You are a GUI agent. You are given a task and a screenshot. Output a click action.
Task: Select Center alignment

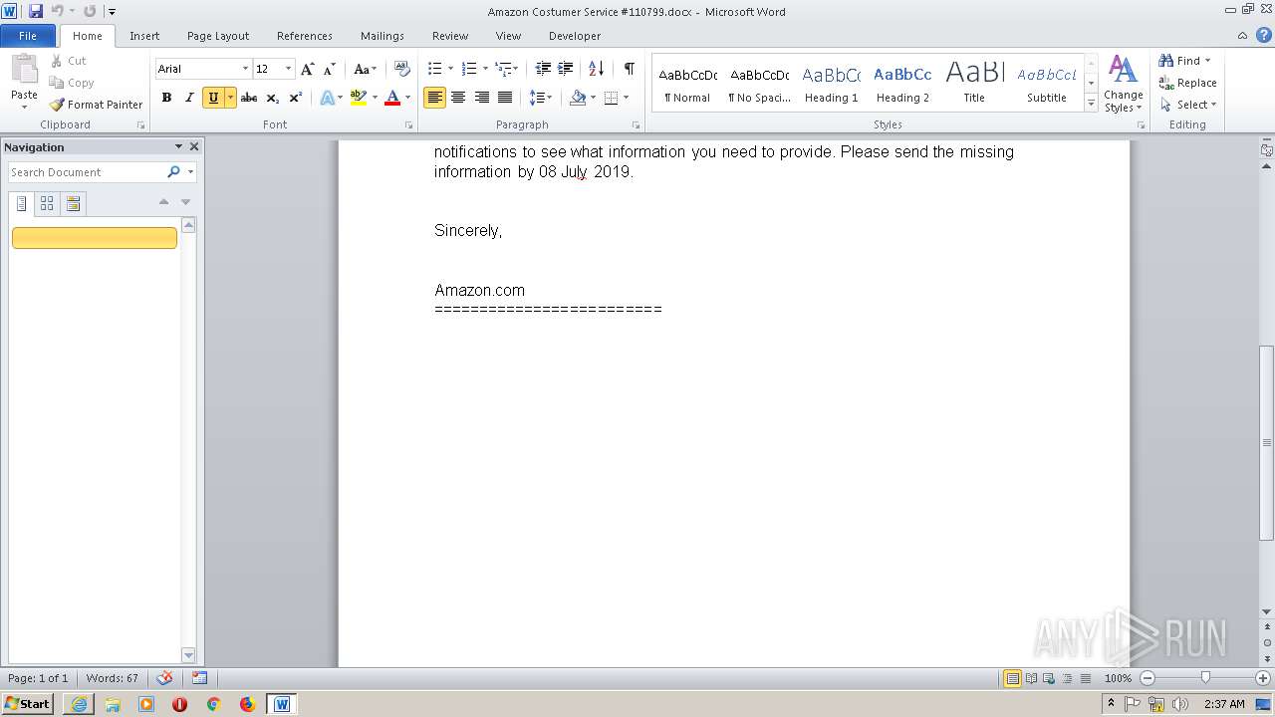458,98
